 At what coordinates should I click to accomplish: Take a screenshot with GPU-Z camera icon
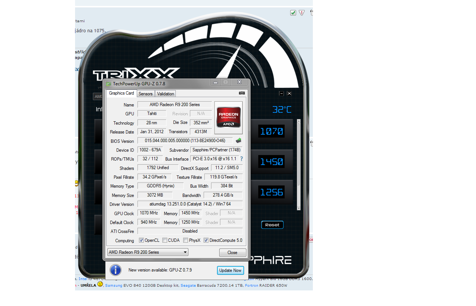pos(242,93)
